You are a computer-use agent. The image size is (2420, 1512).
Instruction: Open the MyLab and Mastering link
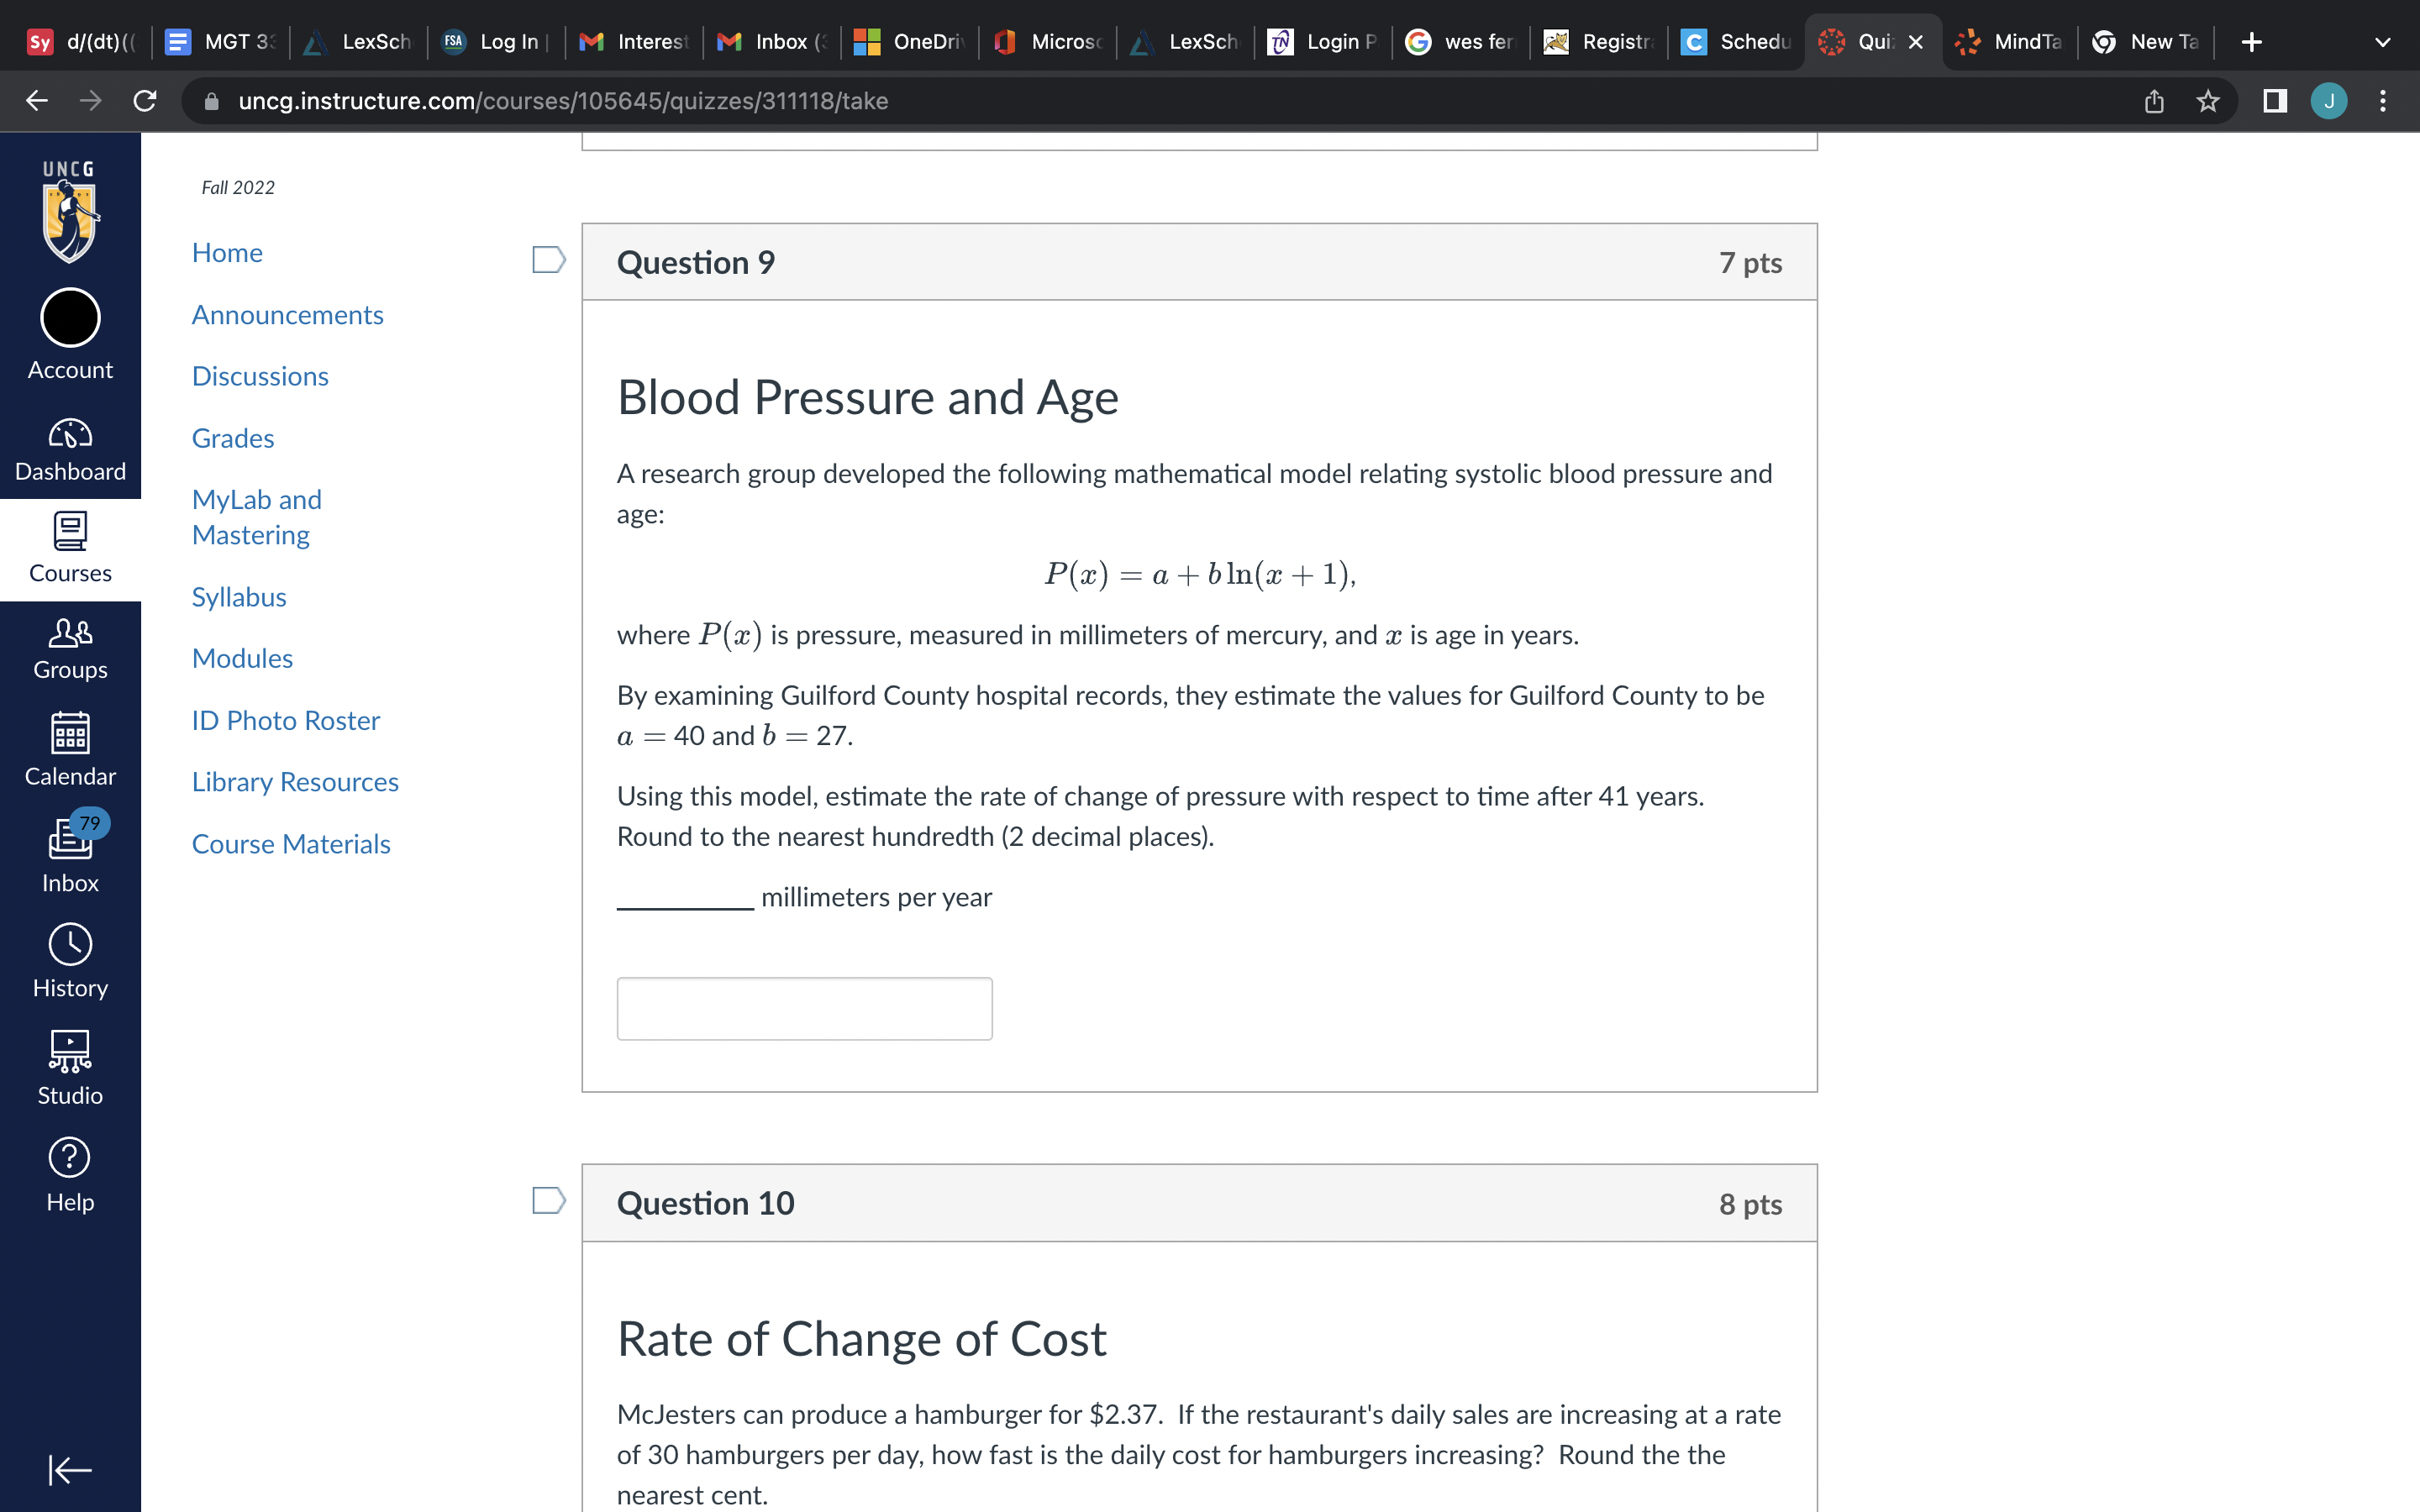pyautogui.click(x=256, y=517)
